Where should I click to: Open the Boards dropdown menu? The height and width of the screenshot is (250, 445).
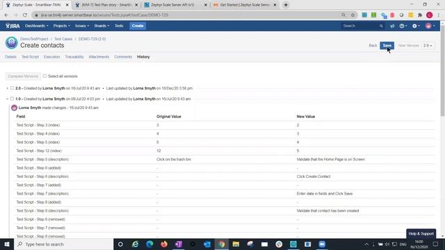(x=102, y=26)
